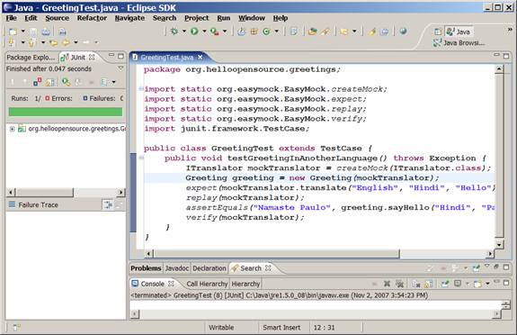517x335 pixels.
Task: Click the green JUnit progress bar
Action: [66, 112]
